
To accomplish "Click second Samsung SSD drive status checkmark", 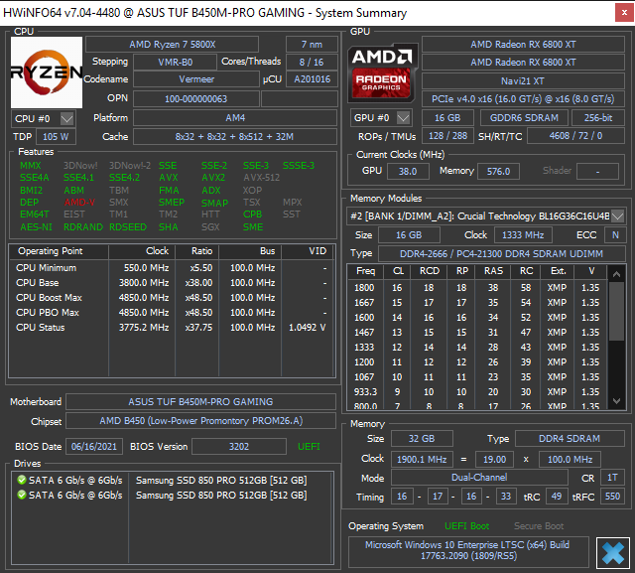I will pos(22,495).
